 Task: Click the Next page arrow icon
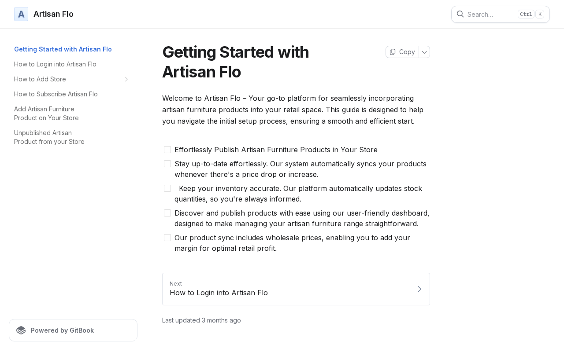coord(419,289)
